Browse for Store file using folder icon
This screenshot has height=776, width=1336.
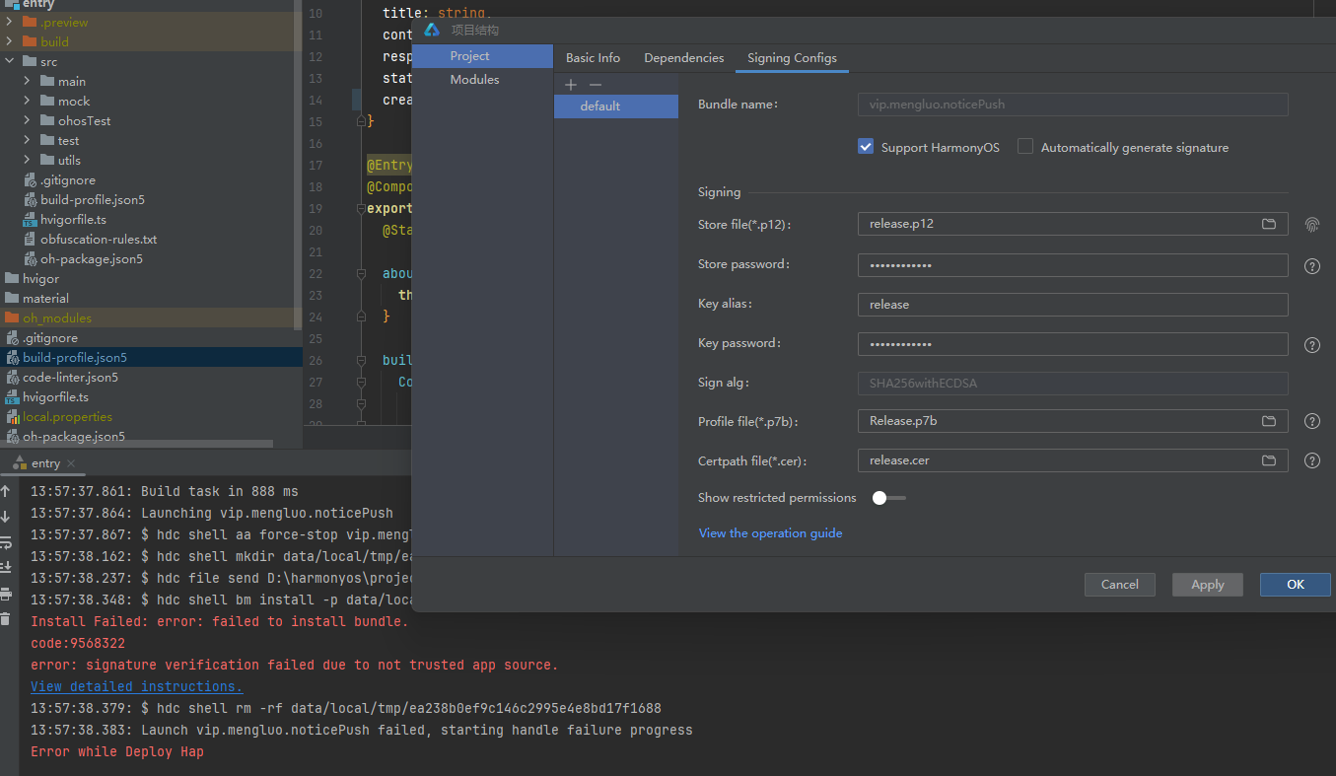(x=1269, y=224)
